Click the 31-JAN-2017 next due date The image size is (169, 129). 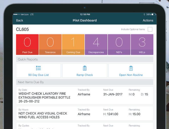point(113,94)
